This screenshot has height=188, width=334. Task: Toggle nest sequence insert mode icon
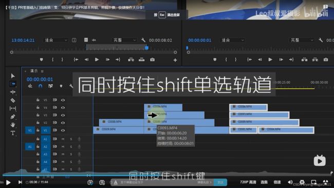point(30,86)
